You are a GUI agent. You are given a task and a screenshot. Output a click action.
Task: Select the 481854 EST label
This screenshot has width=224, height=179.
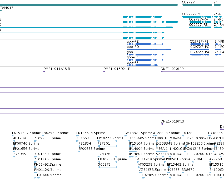point(85,144)
